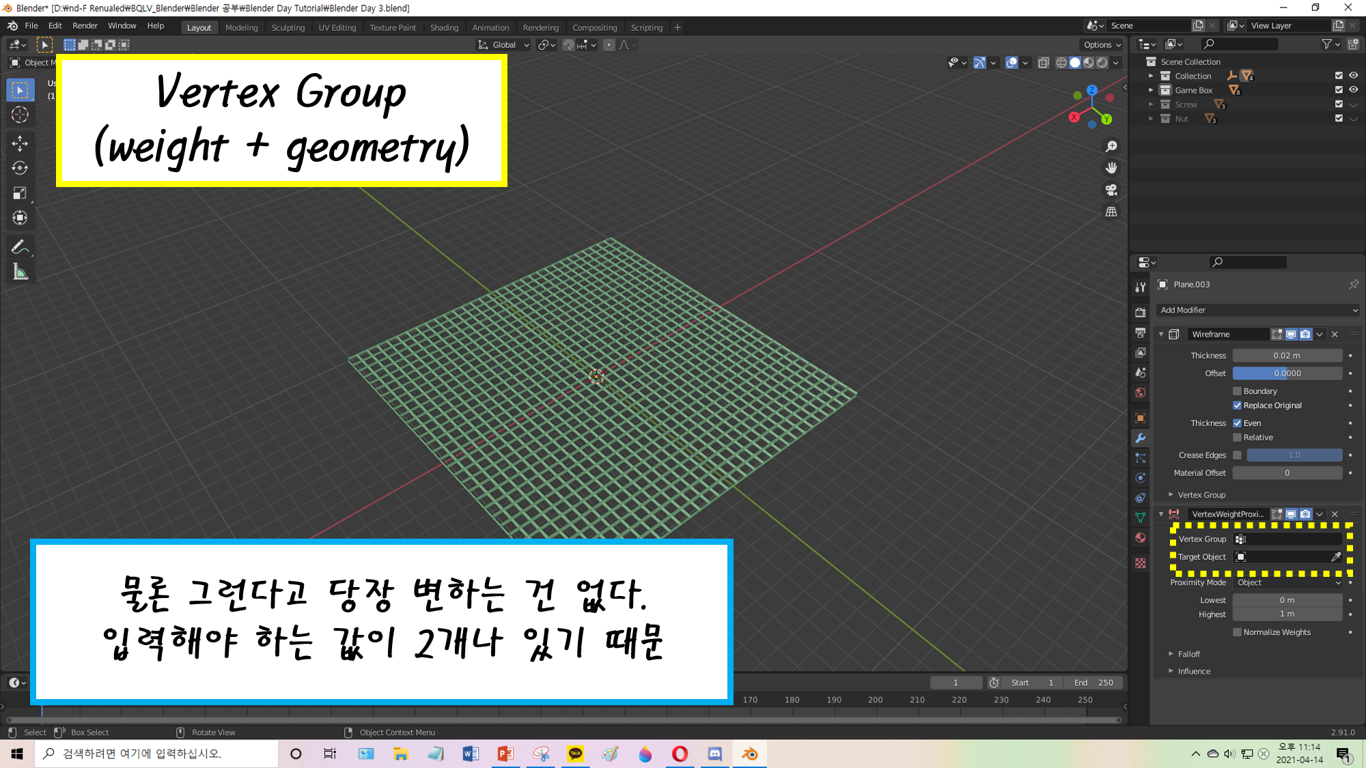
Task: Open PowerPoint from the taskbar
Action: click(505, 754)
